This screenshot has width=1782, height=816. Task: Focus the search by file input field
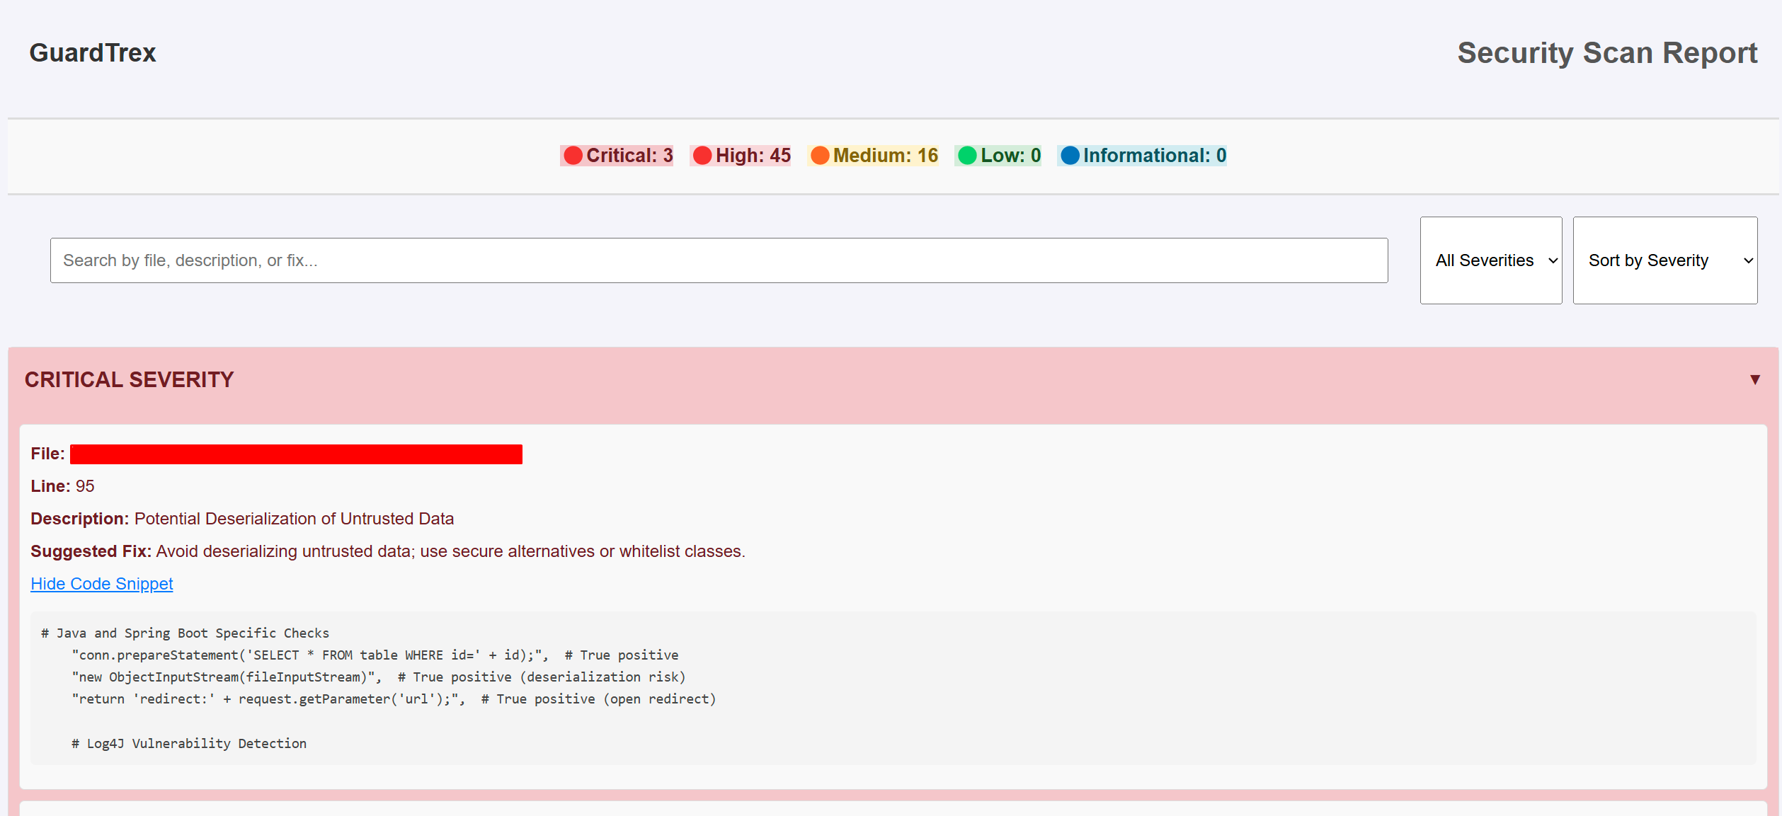coord(718,260)
